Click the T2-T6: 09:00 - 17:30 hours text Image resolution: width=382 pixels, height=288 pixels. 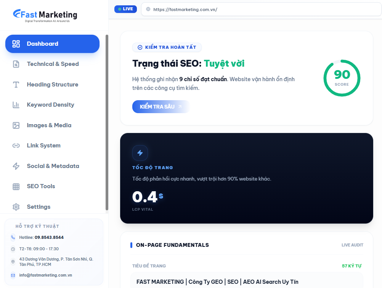point(39,249)
